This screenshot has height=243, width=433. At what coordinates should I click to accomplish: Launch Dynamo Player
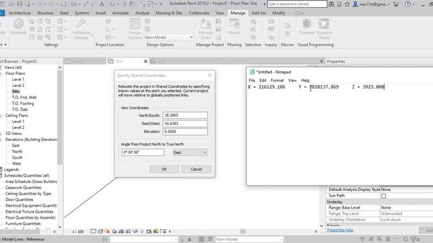click(x=324, y=29)
